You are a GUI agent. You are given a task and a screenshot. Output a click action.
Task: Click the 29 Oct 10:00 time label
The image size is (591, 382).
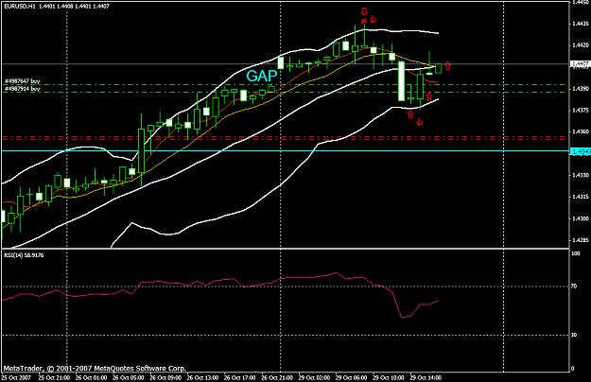point(389,377)
